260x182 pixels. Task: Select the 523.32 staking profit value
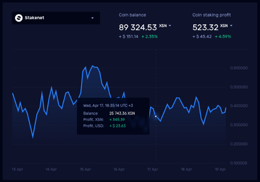[x=205, y=27]
